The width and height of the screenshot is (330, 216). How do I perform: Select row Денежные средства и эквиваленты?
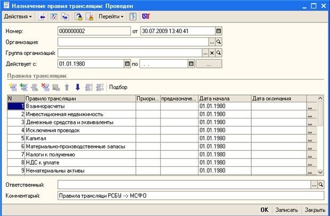point(162,122)
